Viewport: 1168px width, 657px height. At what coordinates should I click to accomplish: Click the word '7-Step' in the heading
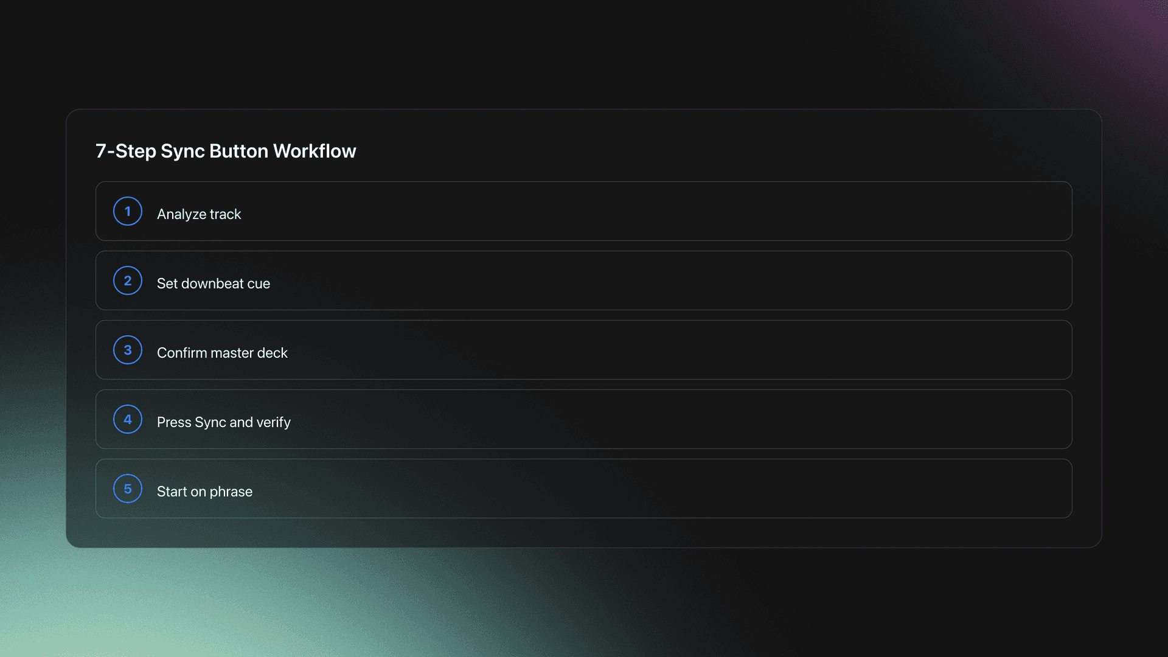pos(126,151)
